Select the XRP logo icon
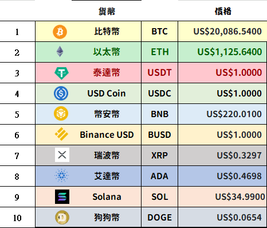The width and height of the screenshot is (267, 228). [x=62, y=154]
